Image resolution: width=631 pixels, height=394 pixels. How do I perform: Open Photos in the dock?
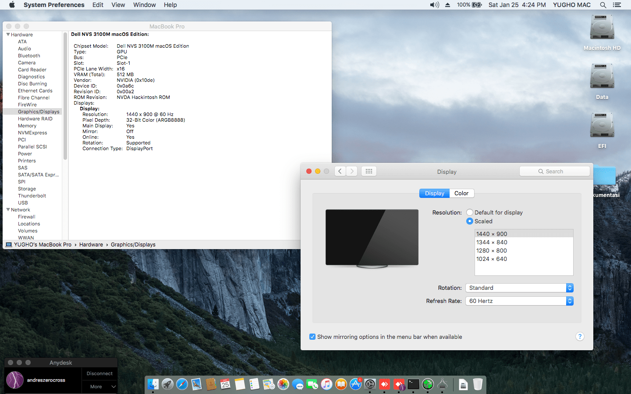[x=283, y=384]
